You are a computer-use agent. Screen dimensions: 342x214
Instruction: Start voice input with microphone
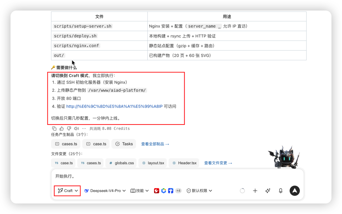(281, 191)
